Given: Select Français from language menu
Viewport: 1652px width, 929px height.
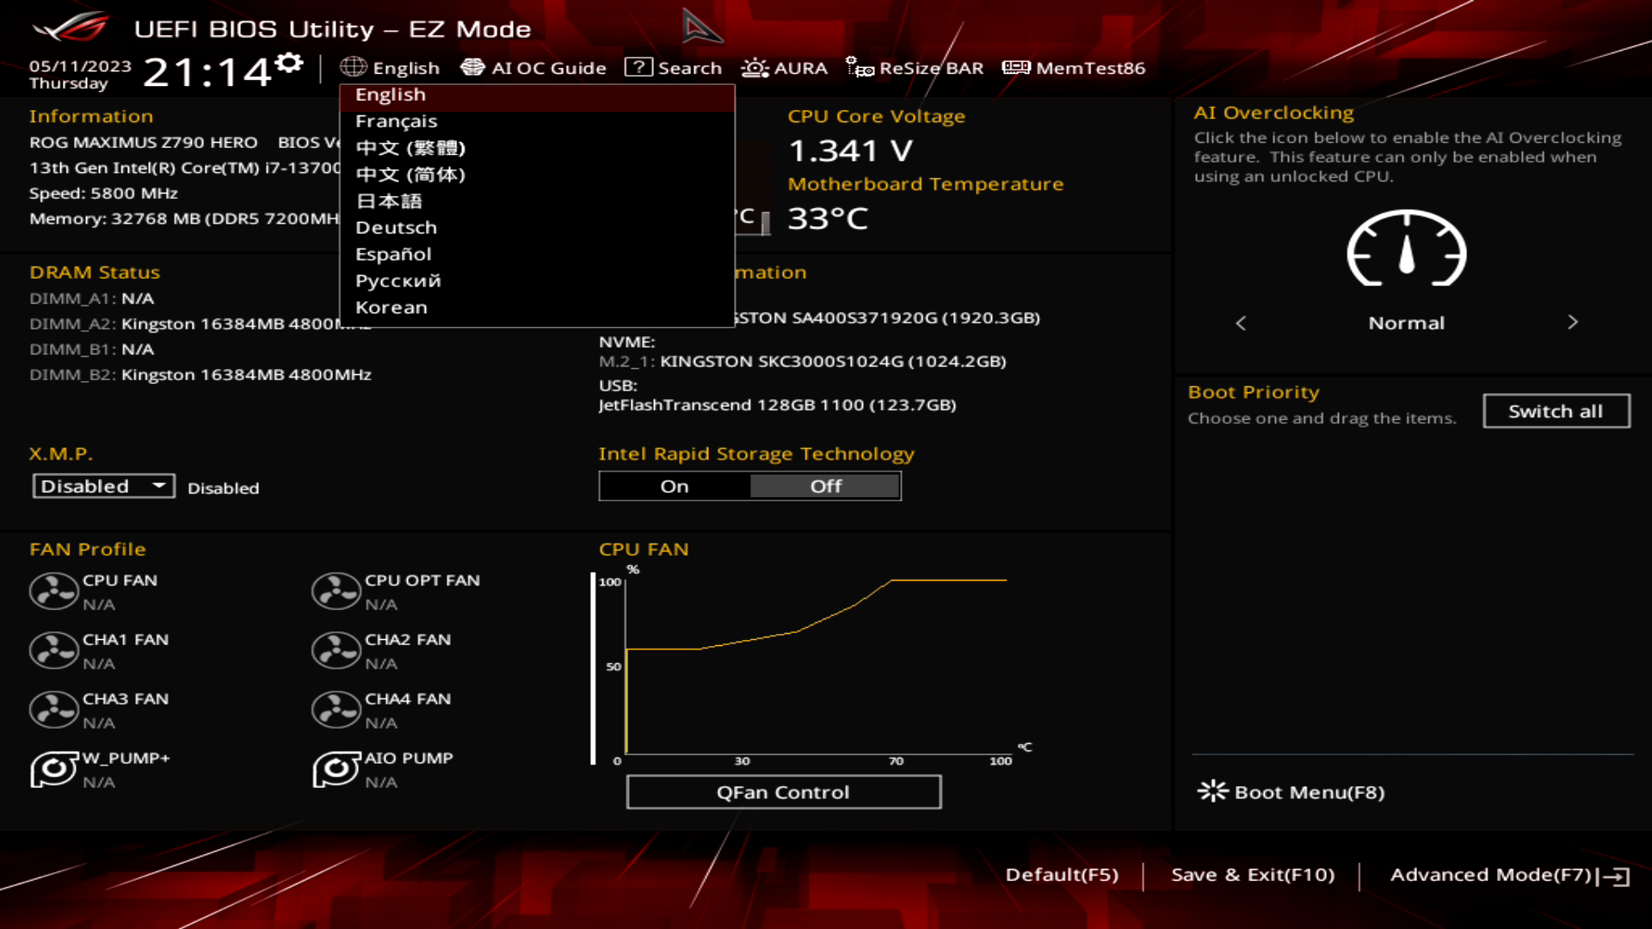Looking at the screenshot, I should 394,121.
